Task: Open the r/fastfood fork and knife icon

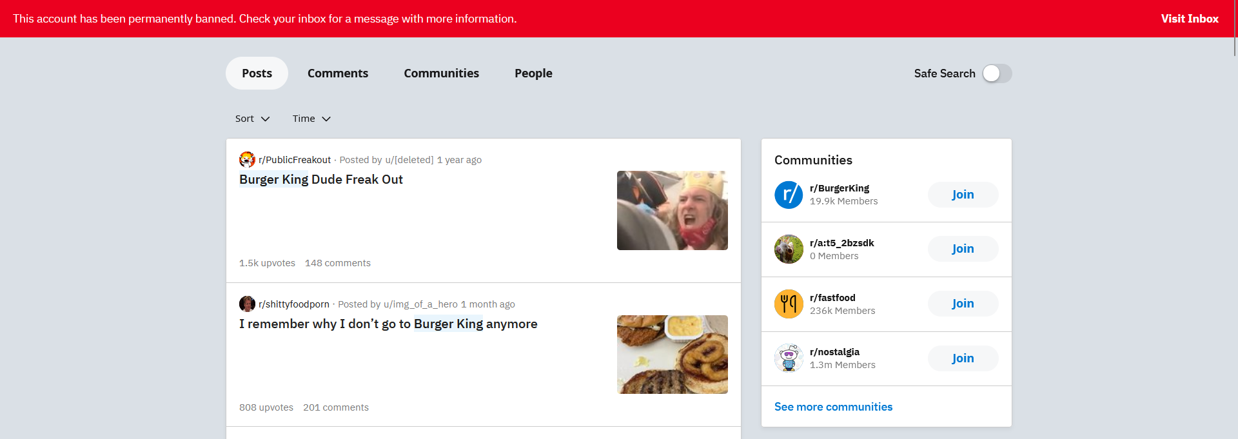Action: tap(789, 304)
